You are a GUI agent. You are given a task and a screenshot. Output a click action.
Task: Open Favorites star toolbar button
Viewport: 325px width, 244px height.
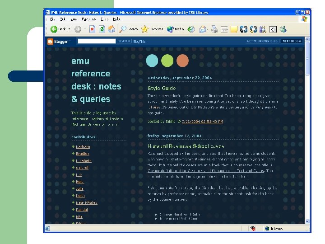[x=145, y=29]
